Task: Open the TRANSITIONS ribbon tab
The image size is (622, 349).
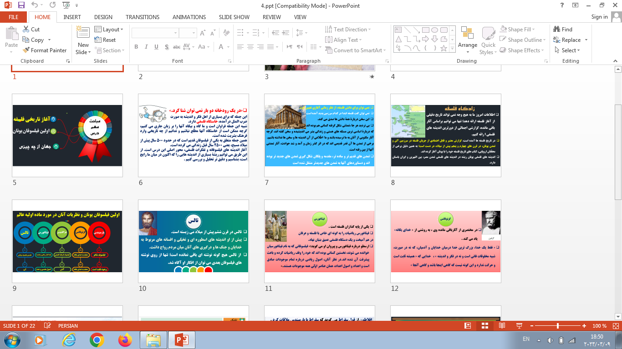Action: click(143, 17)
